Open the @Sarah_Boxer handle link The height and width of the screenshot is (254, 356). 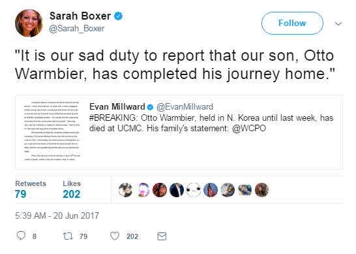tap(77, 29)
